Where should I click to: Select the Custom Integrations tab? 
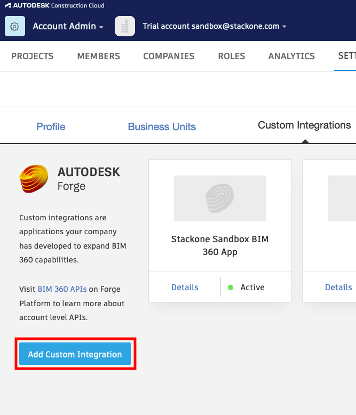pyautogui.click(x=304, y=125)
